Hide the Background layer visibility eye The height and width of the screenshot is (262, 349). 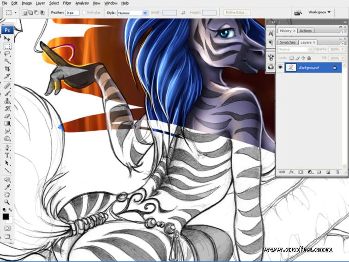pos(280,67)
